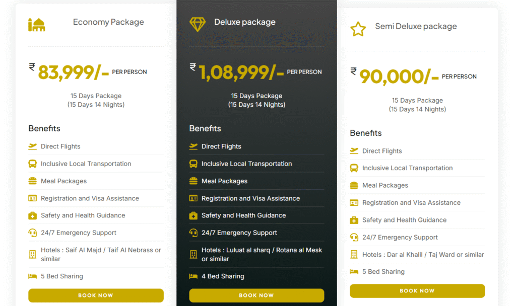
Task: Click the burger icon in Semi Deluxe Meal Packages
Action: coord(354,185)
